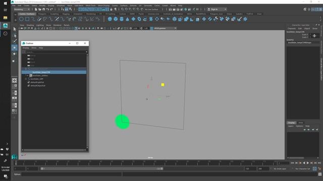Click the Go to start of playback button
Image resolution: width=323 pixels, height=181 pixels.
tap(292, 163)
